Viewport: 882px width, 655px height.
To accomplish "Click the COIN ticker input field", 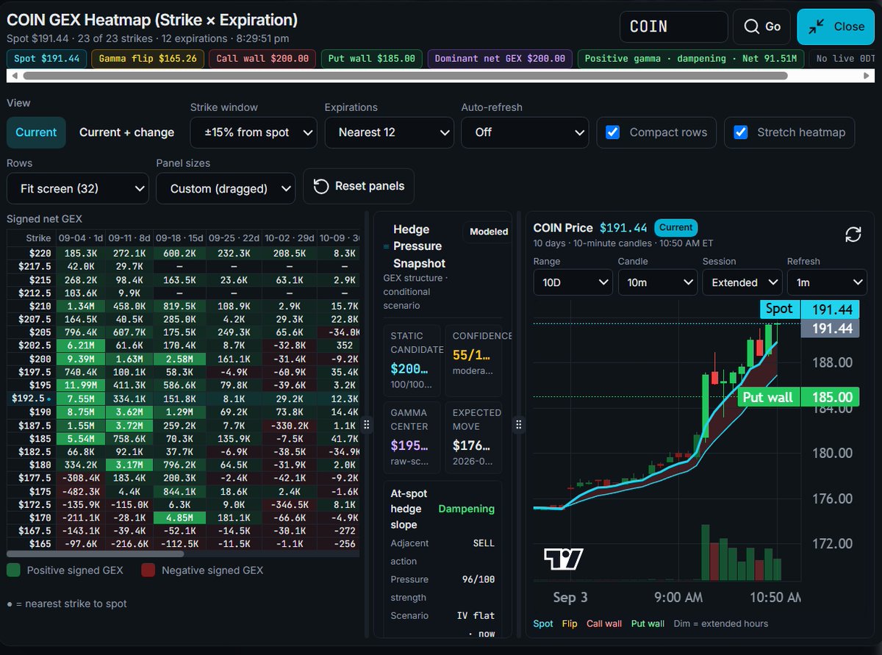I will tap(673, 26).
